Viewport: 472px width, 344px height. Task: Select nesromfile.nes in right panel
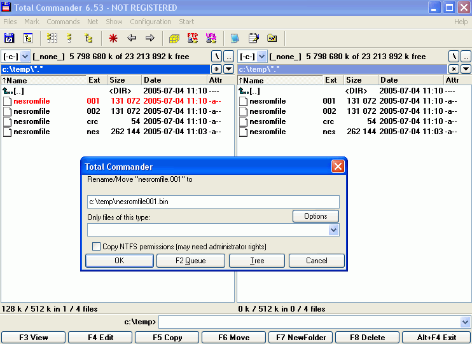coord(354,132)
